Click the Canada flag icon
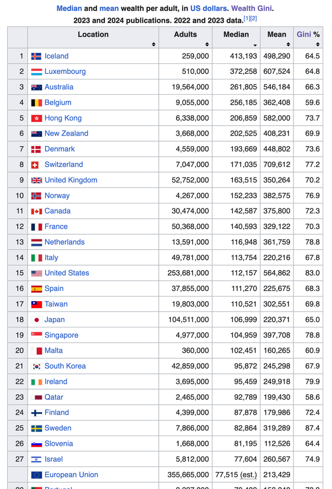This screenshot has height=489, width=332. tap(36, 211)
